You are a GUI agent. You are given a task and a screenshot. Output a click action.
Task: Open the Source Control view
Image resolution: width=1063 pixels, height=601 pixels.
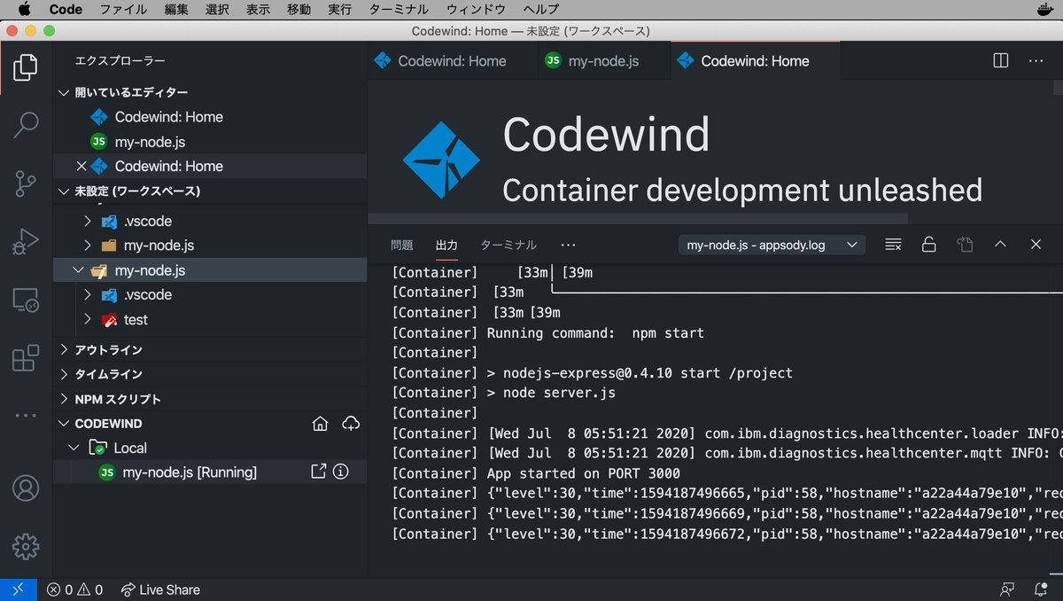[26, 183]
